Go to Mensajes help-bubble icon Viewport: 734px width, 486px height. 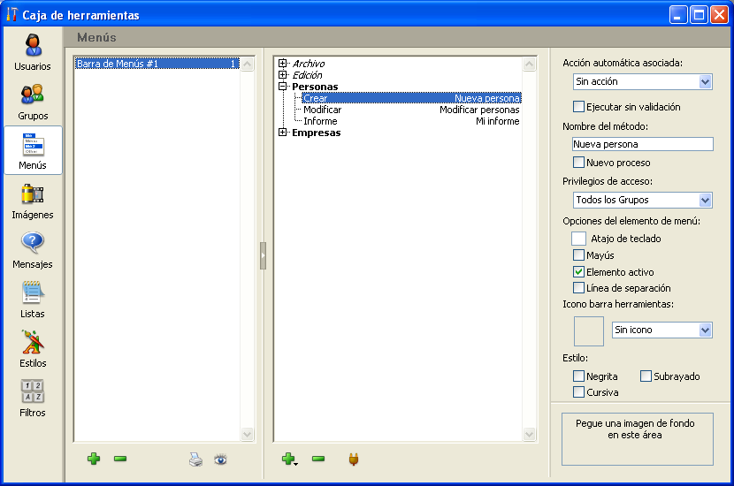[33, 249]
